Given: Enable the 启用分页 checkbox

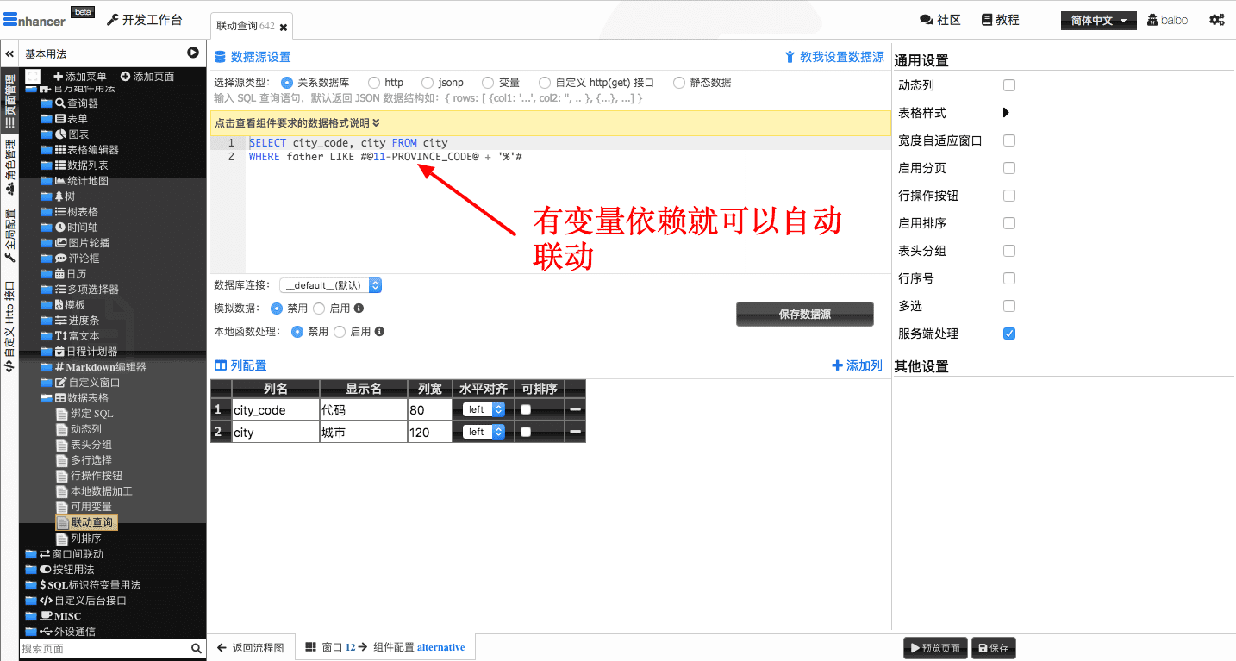Looking at the screenshot, I should coord(1009,168).
